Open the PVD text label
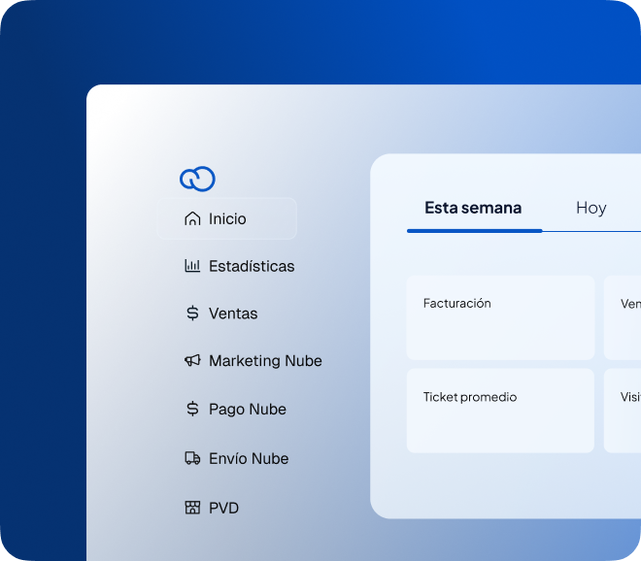The image size is (641, 561). pos(223,508)
